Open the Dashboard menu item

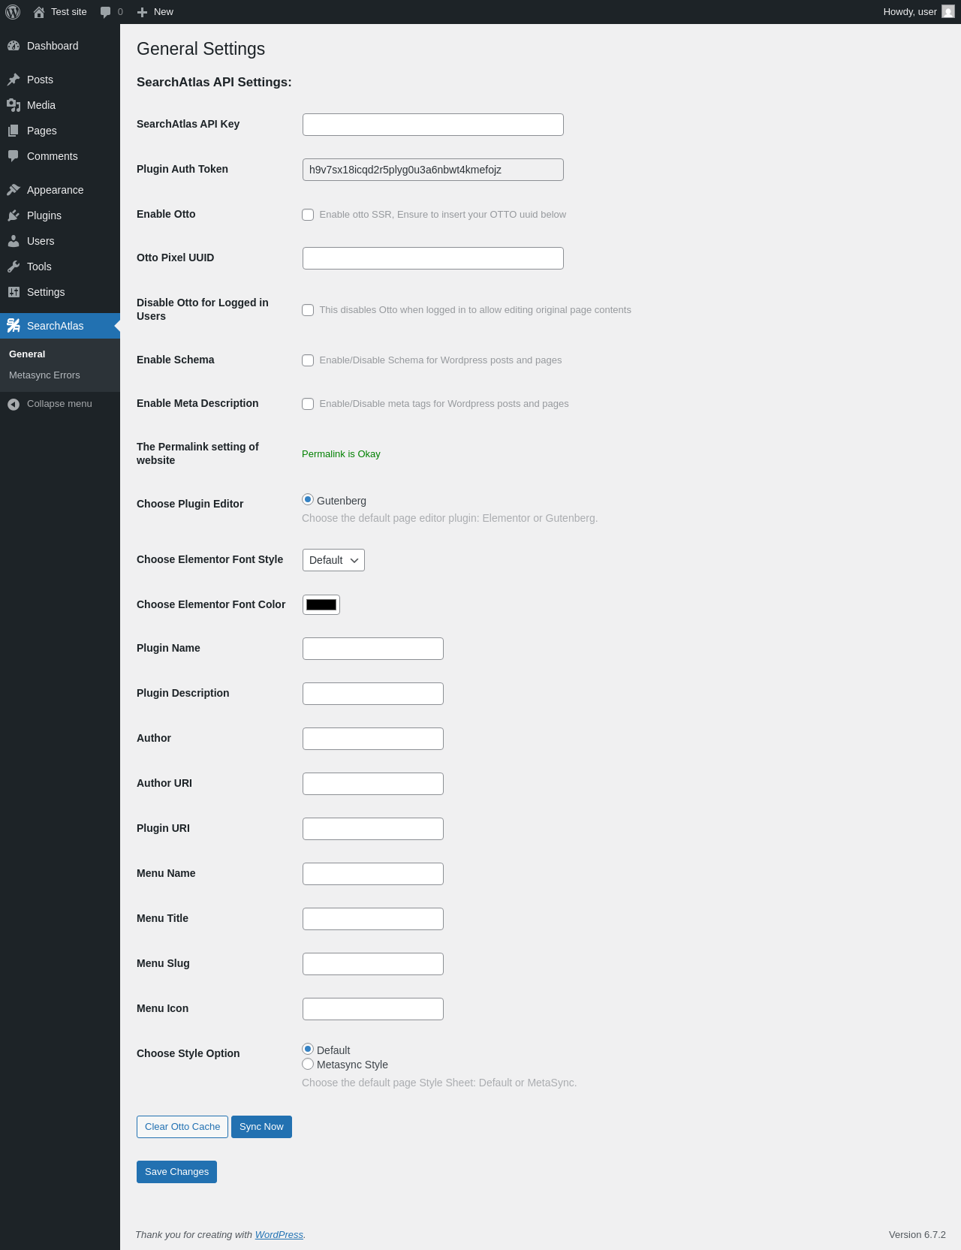53,46
